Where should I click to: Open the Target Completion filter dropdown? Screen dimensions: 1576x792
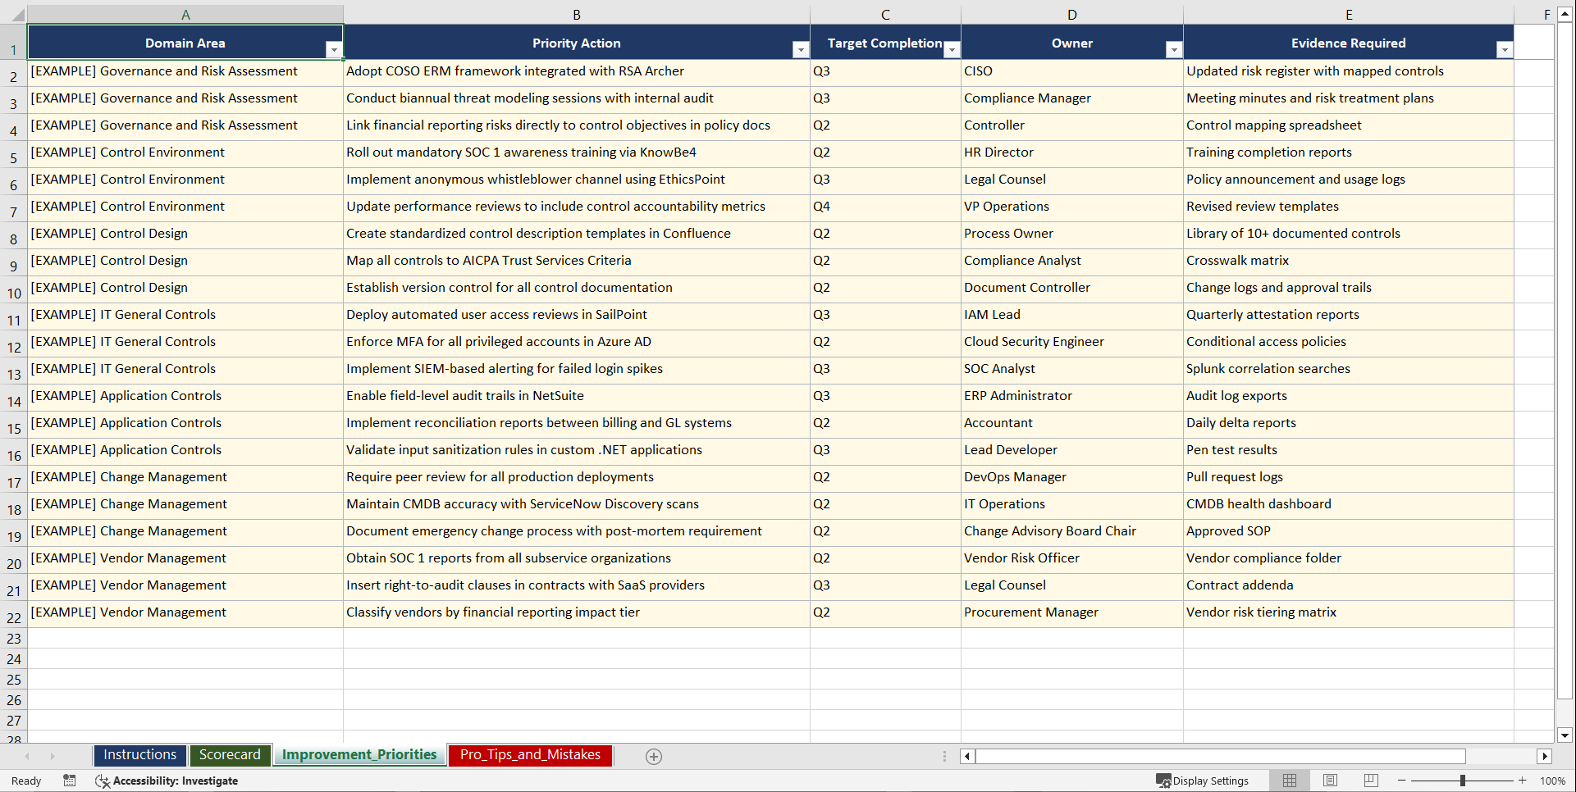pyautogui.click(x=952, y=49)
